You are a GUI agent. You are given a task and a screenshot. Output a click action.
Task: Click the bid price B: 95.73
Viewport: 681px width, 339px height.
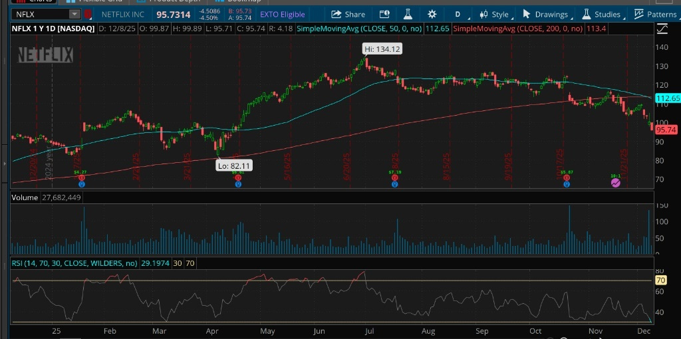[239, 11]
